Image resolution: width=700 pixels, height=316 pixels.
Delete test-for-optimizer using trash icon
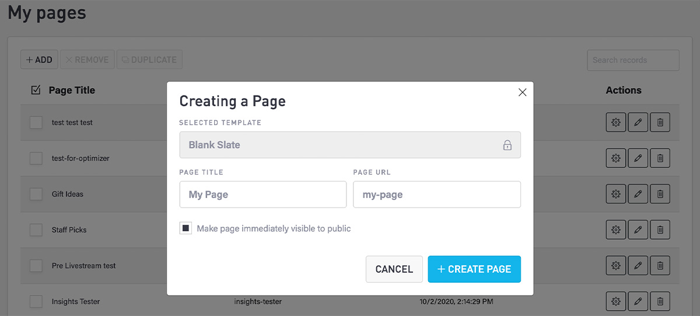(660, 158)
